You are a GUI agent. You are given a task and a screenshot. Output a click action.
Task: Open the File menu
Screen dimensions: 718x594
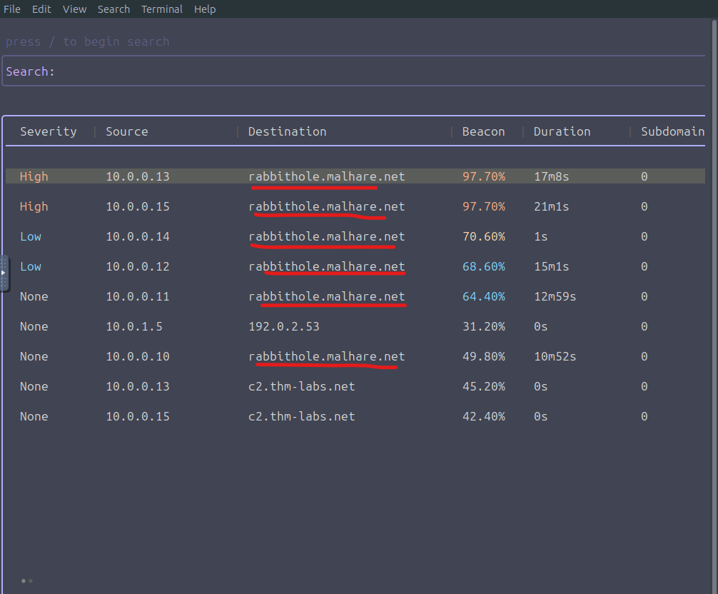pos(12,9)
